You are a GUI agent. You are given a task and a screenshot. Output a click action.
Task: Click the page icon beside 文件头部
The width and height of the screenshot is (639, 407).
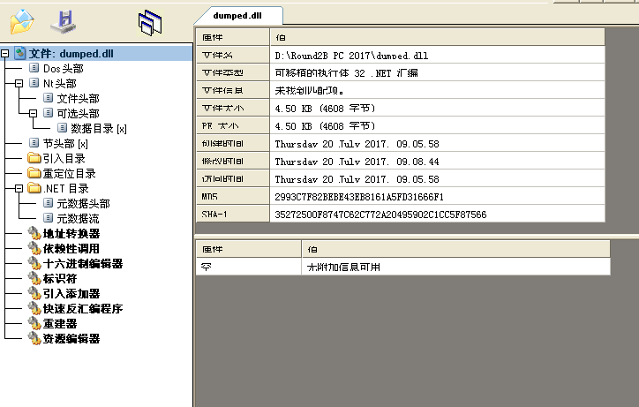[48, 98]
